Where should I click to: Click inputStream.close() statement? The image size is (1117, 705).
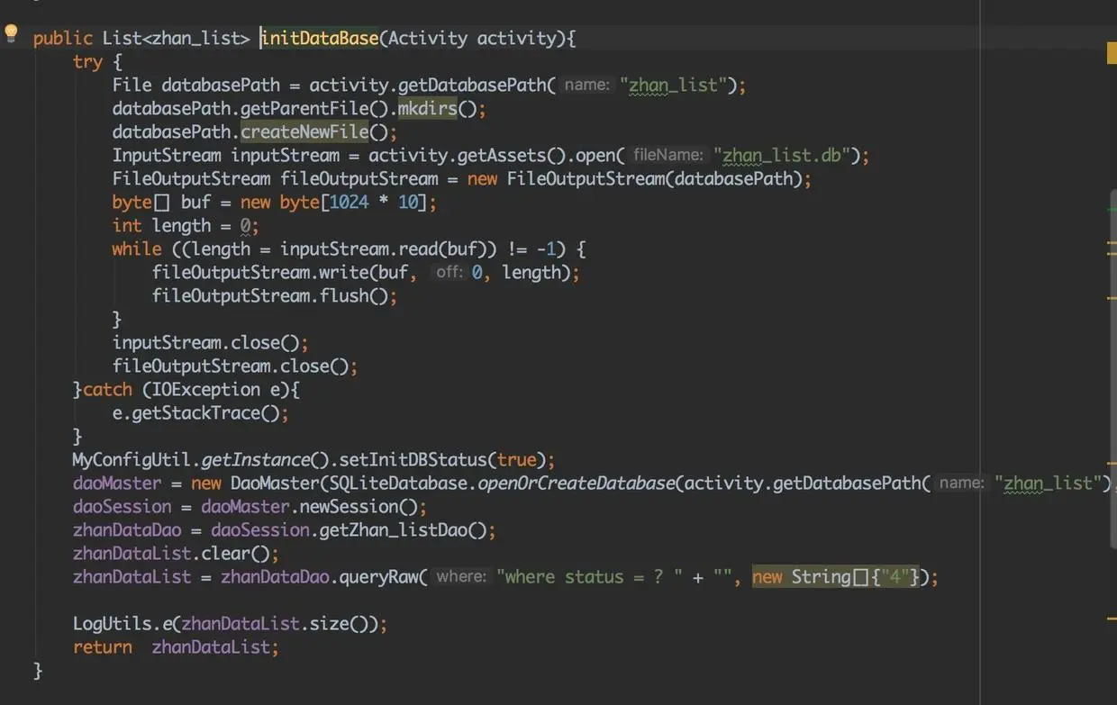tap(211, 342)
